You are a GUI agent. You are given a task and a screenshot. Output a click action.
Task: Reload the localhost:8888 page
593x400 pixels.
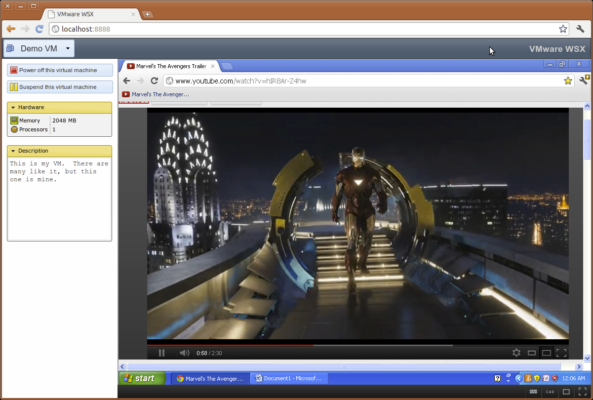[x=40, y=29]
